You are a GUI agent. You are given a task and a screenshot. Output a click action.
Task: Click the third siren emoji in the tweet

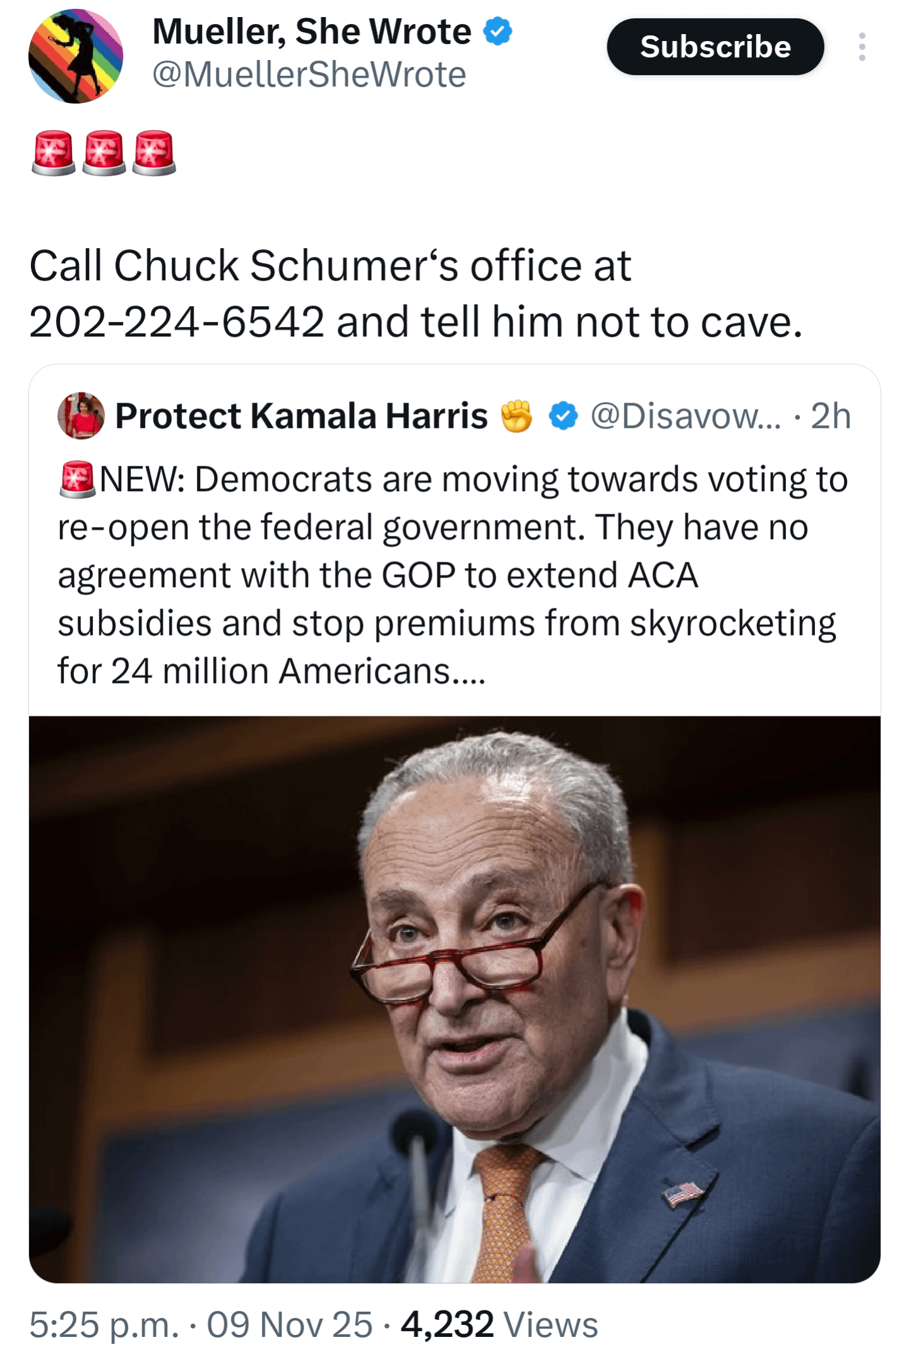click(x=154, y=153)
